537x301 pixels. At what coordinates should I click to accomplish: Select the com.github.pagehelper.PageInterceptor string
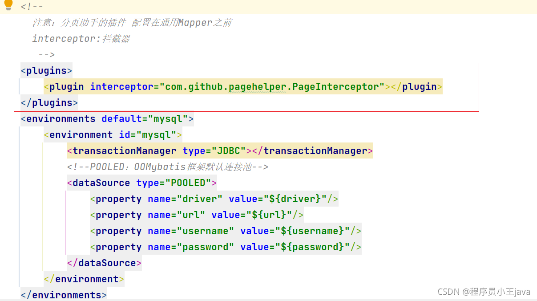pyautogui.click(x=272, y=86)
